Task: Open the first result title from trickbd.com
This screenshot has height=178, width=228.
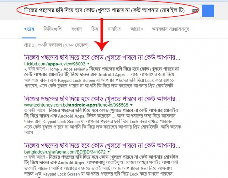Action: click(102, 58)
